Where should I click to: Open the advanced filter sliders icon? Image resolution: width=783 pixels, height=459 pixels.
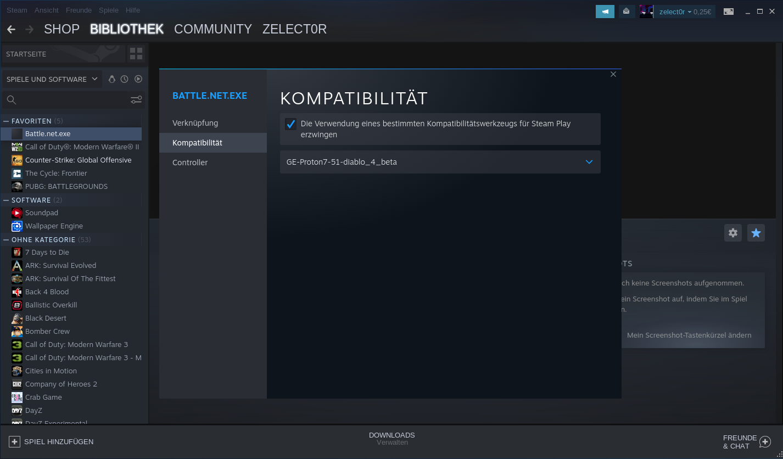[136, 100]
